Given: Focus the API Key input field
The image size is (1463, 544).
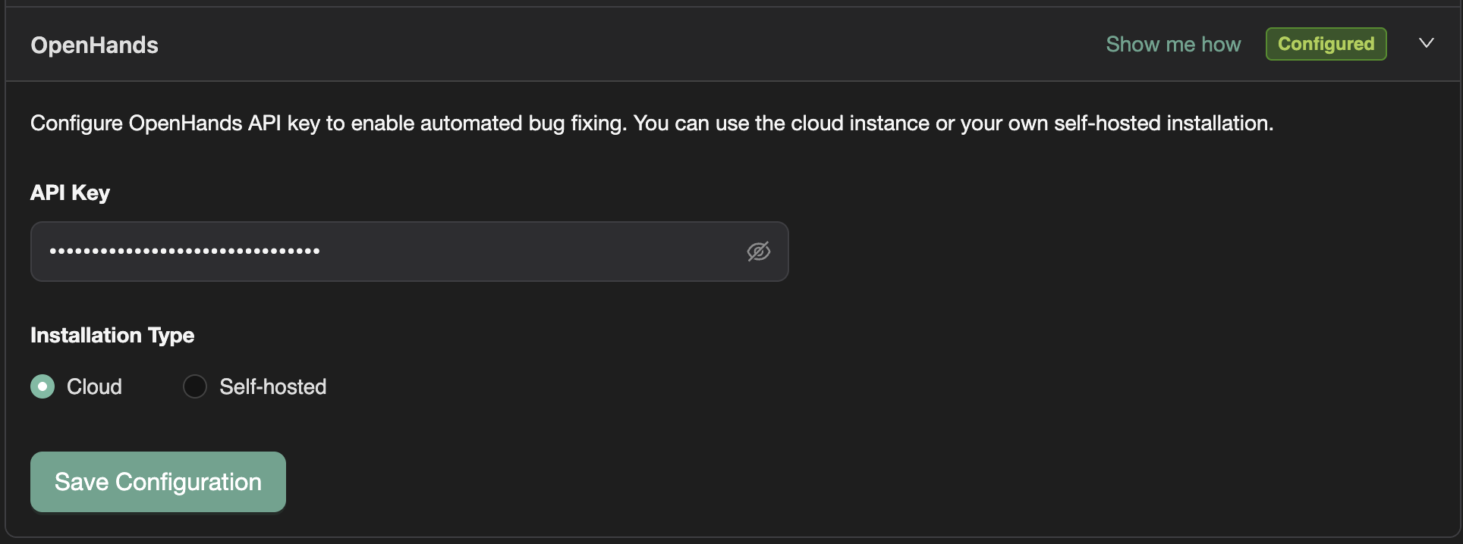Looking at the screenshot, I should [409, 252].
